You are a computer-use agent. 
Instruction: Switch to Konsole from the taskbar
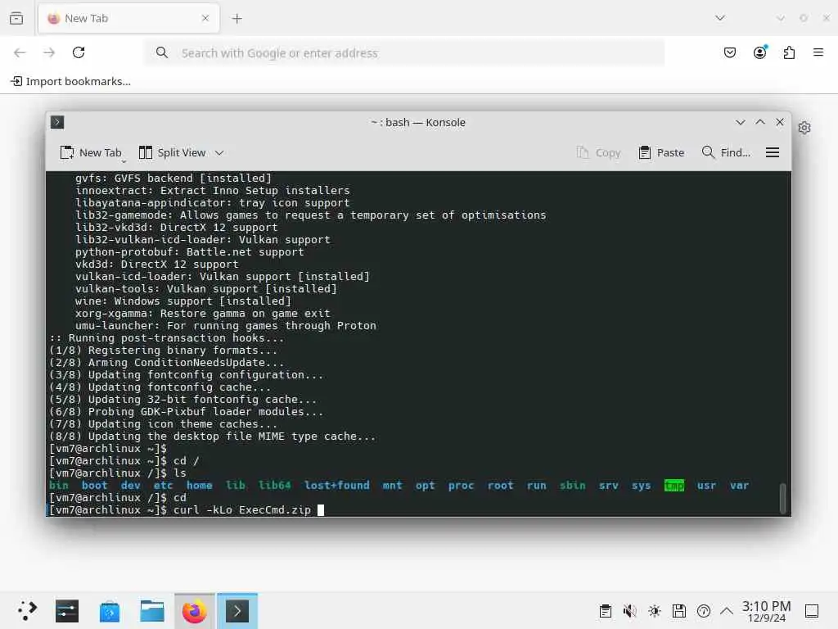[237, 611]
